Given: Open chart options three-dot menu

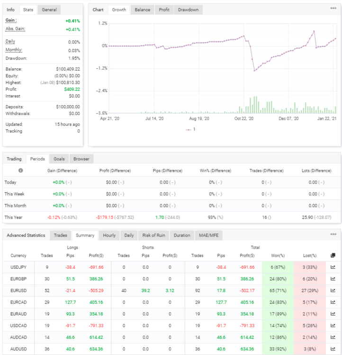Looking at the screenshot, I should (333, 8).
